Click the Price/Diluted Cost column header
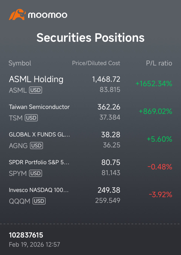181x255 pixels. (x=96, y=63)
